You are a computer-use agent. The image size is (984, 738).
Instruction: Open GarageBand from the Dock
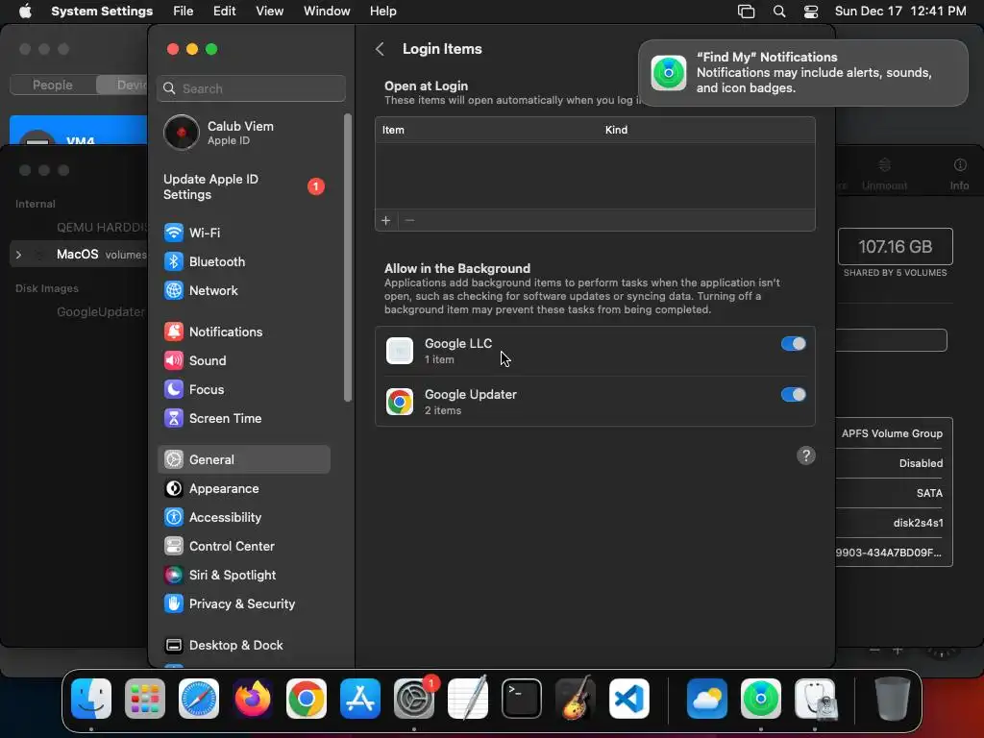pos(576,699)
